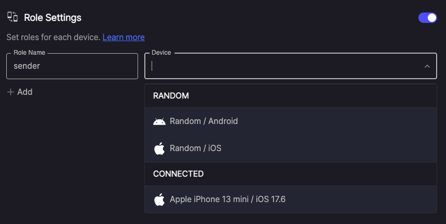Click the Role Name field label
This screenshot has height=224, width=446.
pyautogui.click(x=29, y=53)
